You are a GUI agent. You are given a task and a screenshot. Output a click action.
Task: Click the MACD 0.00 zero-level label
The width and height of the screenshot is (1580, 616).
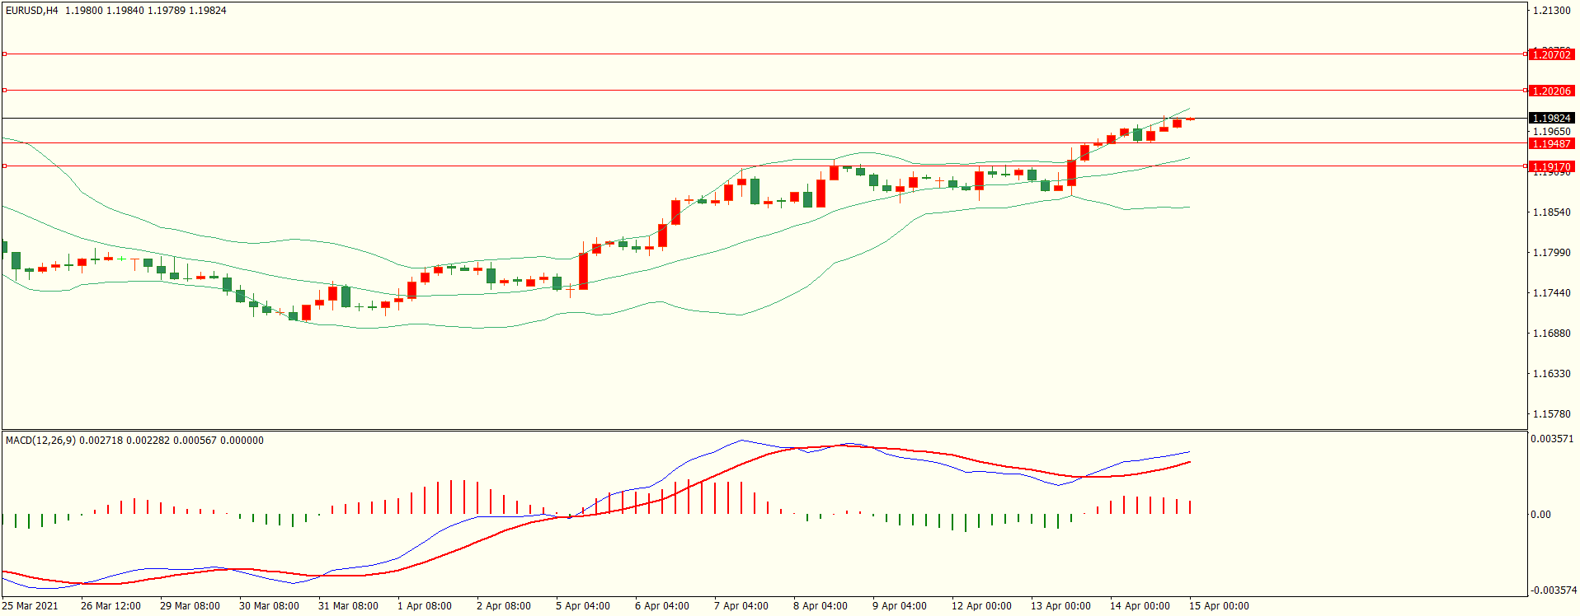pyautogui.click(x=1540, y=515)
